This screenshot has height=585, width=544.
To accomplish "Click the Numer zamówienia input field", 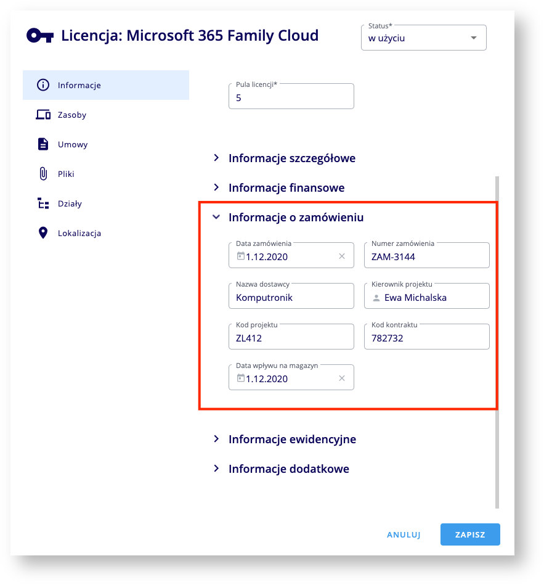I will pyautogui.click(x=426, y=256).
